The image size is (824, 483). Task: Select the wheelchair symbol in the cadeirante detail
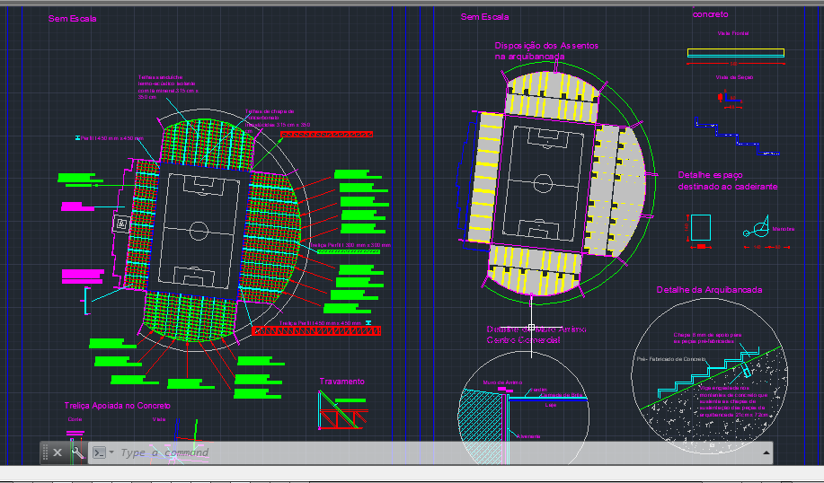[757, 228]
